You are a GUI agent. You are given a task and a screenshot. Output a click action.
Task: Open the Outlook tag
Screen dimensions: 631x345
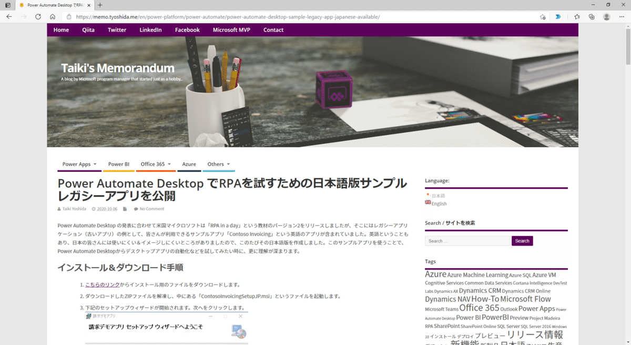tap(508, 309)
